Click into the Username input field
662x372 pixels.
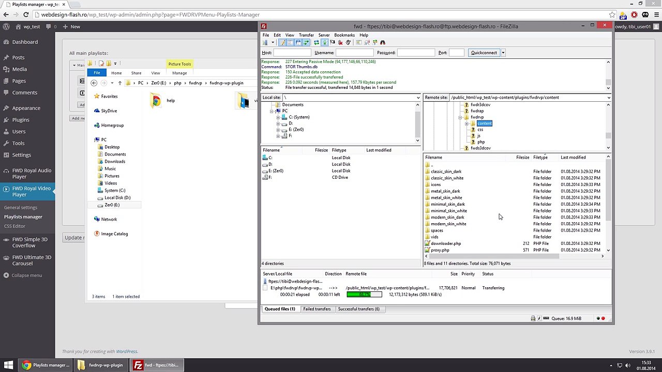tap(354, 53)
